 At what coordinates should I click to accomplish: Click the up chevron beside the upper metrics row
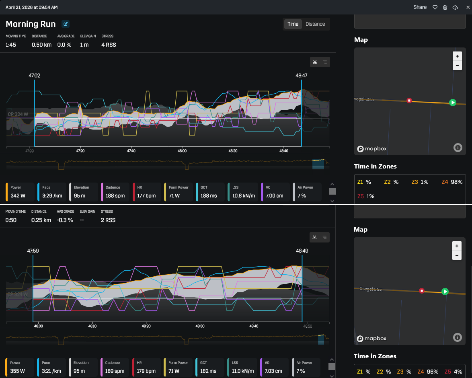click(x=332, y=184)
